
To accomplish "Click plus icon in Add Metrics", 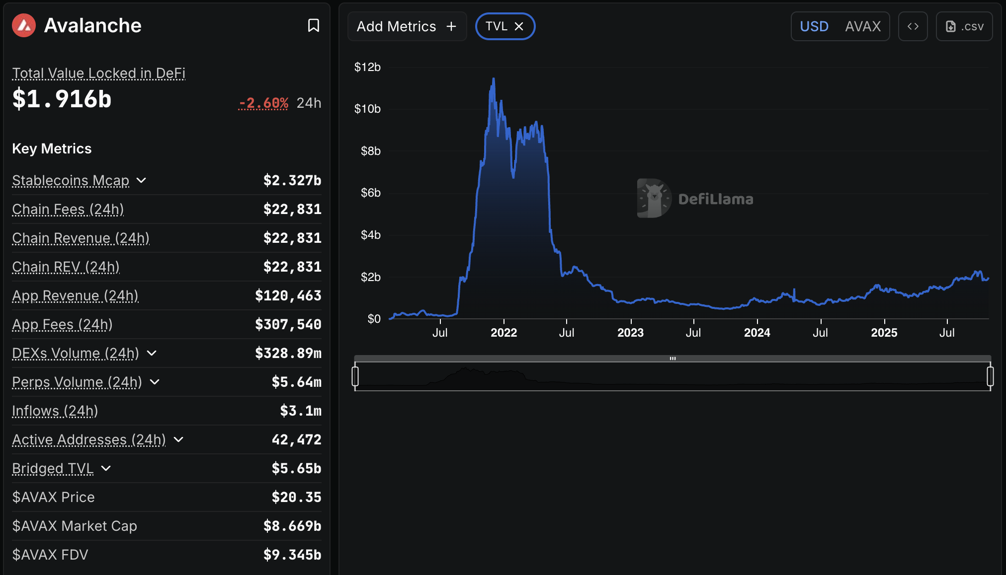I will pyautogui.click(x=451, y=26).
